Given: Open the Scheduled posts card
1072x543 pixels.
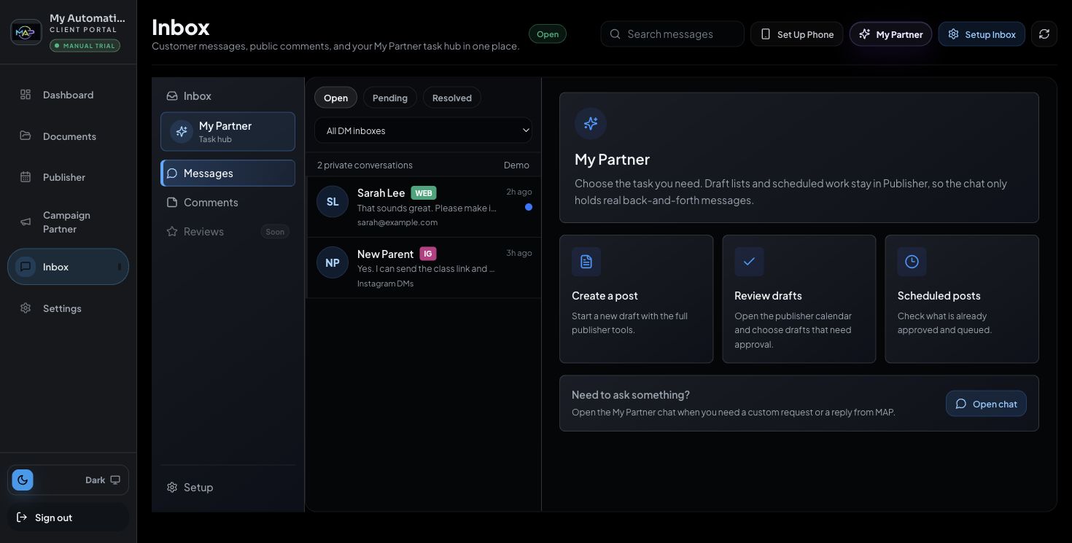Looking at the screenshot, I should coord(962,299).
